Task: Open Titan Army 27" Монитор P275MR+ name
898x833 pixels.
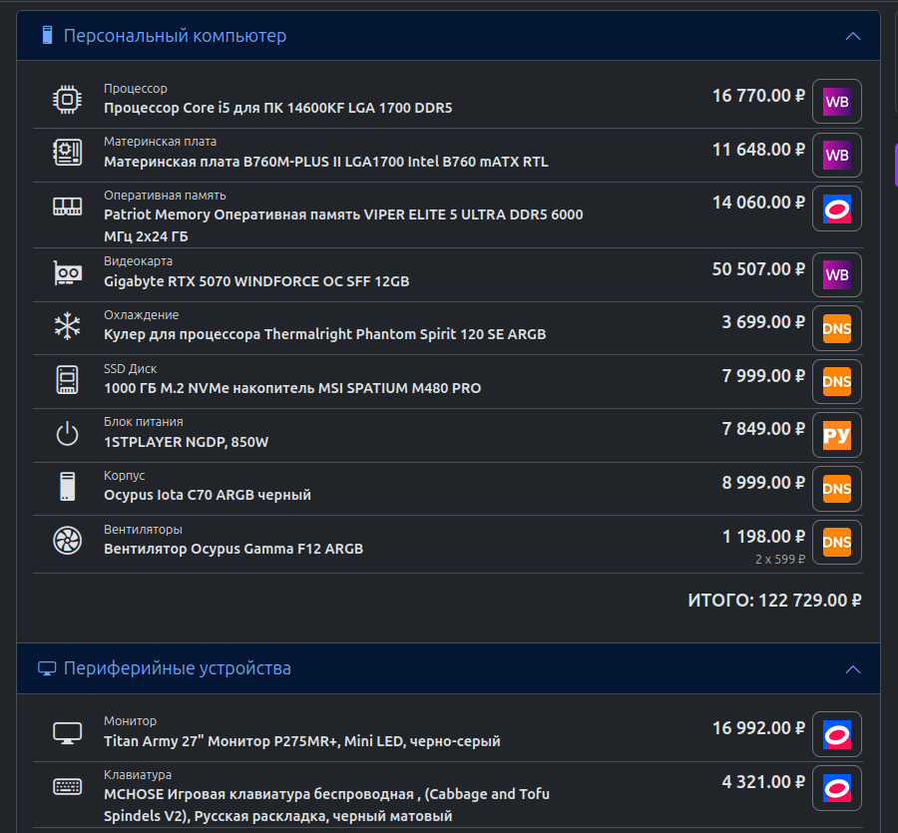Action: point(301,741)
